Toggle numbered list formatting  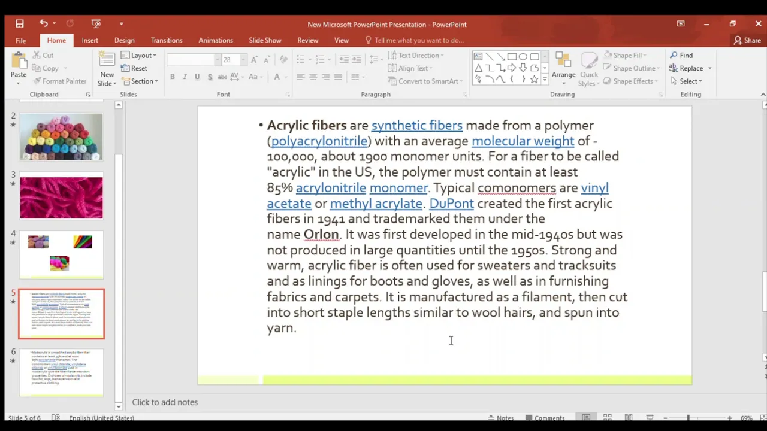pos(320,59)
